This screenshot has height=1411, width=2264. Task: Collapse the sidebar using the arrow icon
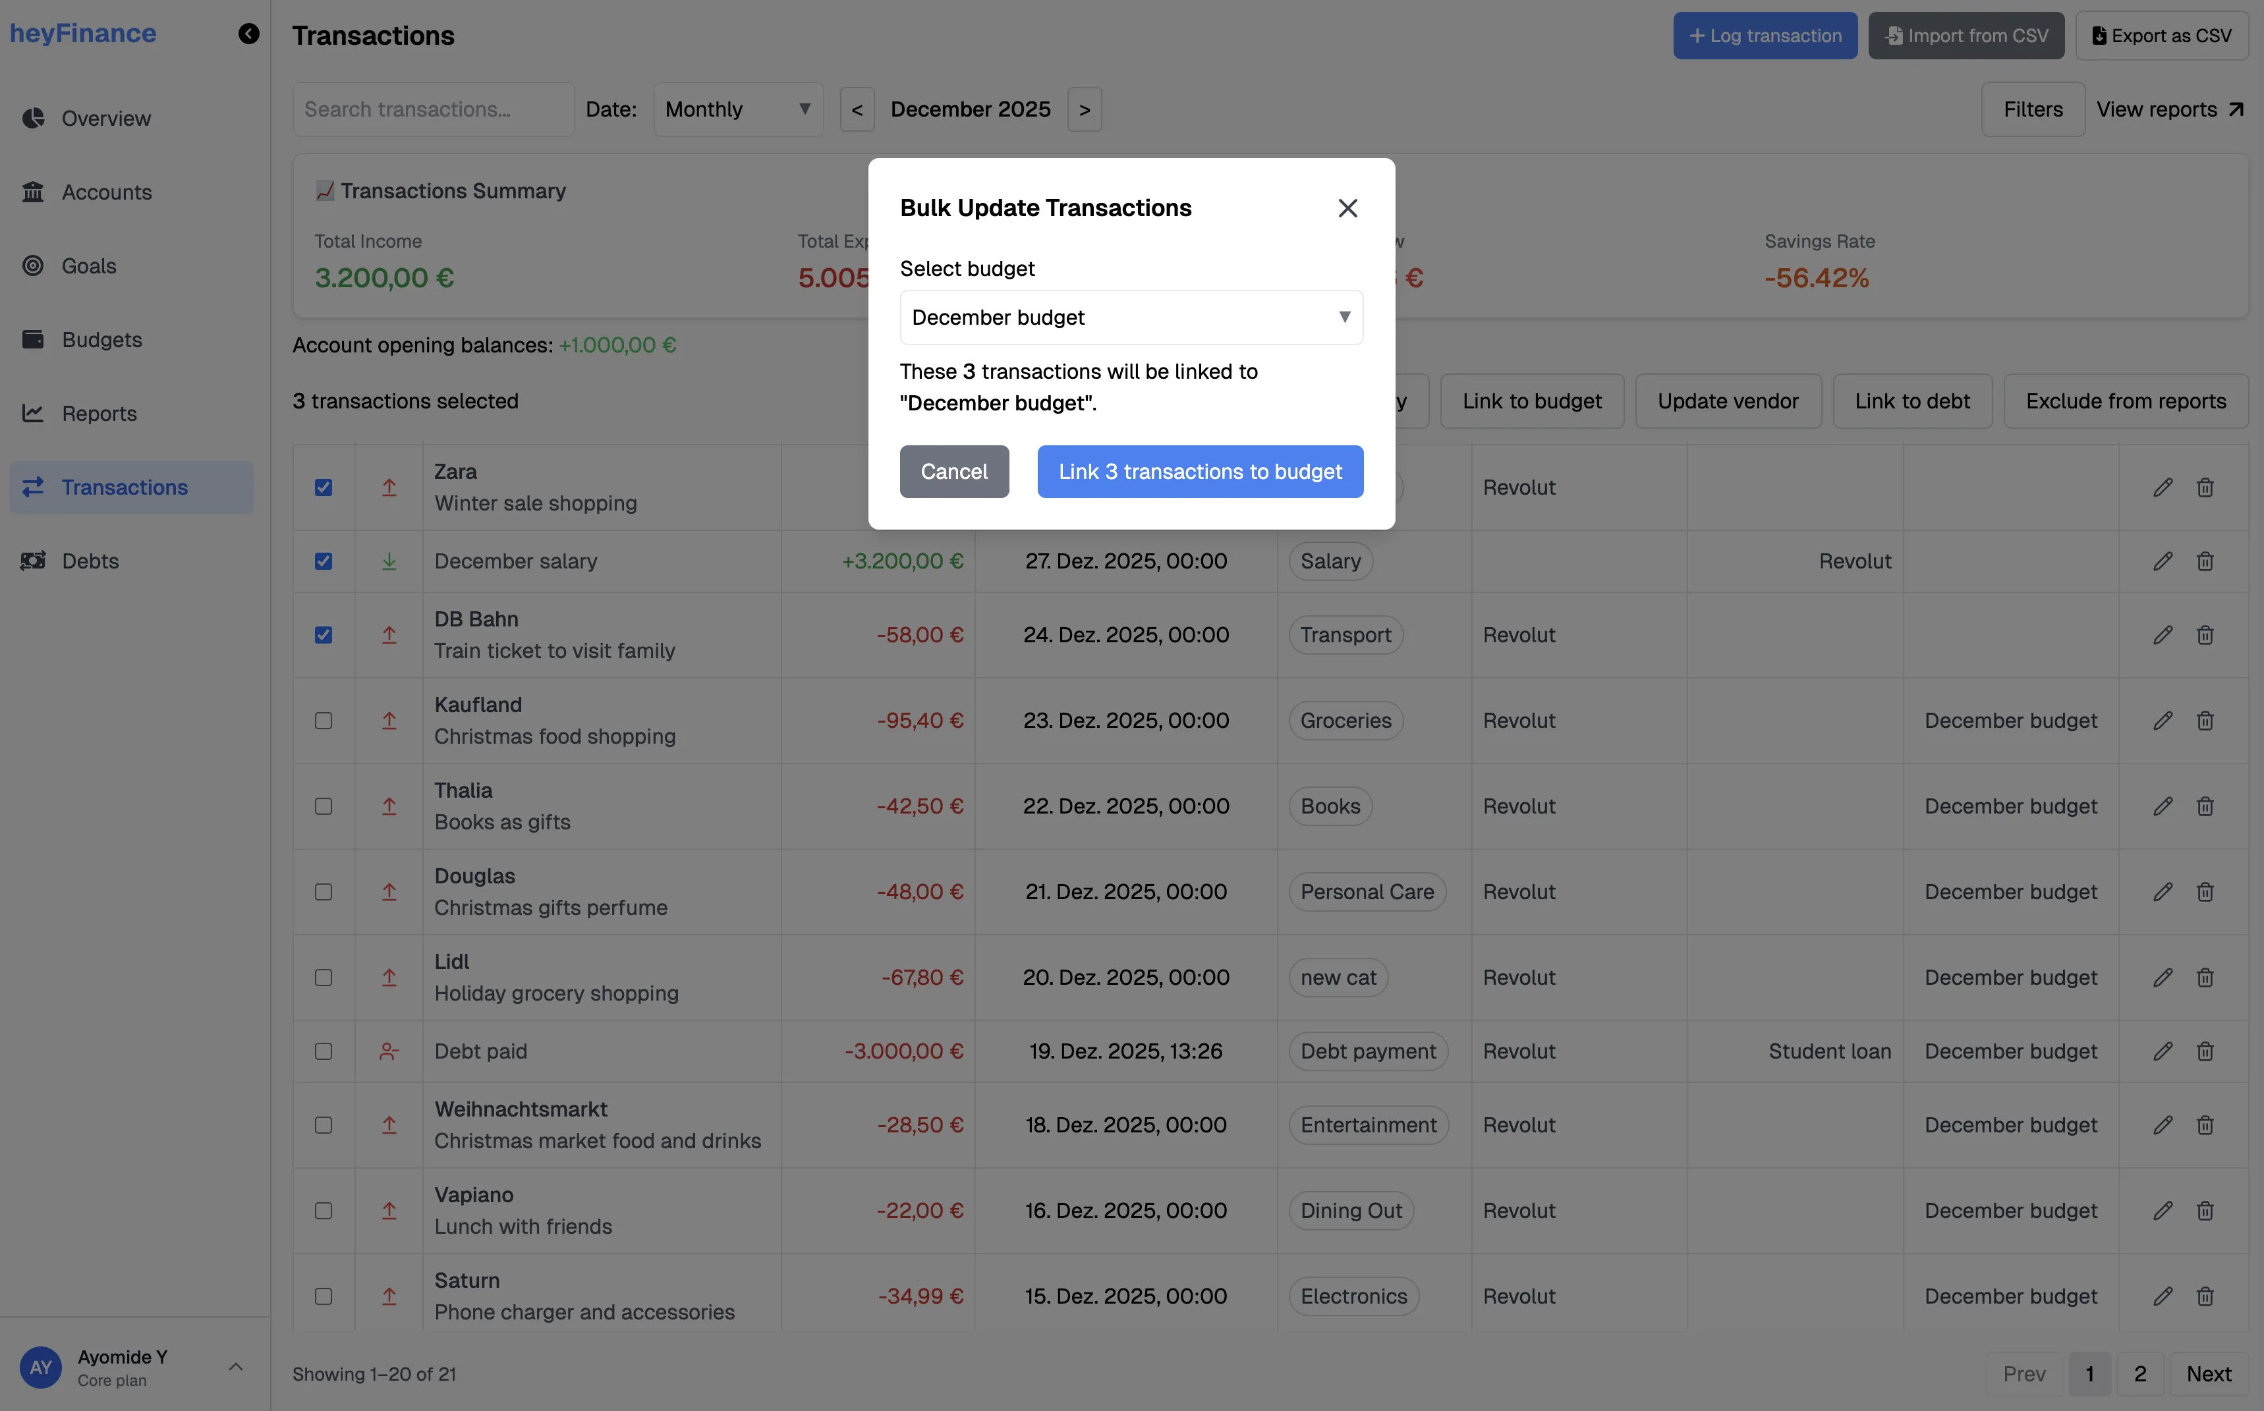pos(248,33)
